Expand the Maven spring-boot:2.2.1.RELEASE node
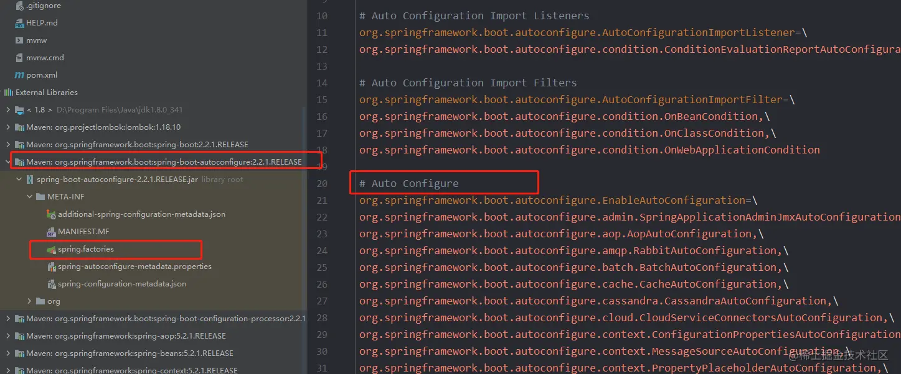901x374 pixels. coord(7,145)
